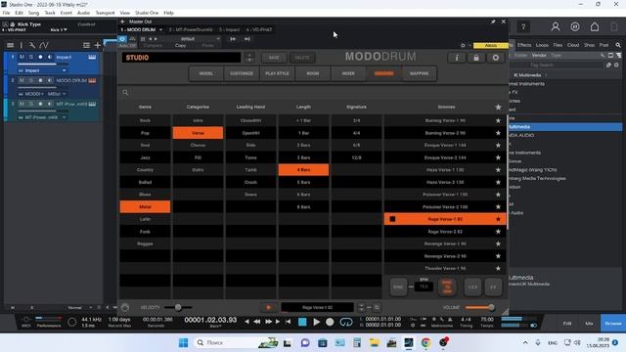
Task: Adjust the VELOCITY slider
Action: [x=178, y=307]
